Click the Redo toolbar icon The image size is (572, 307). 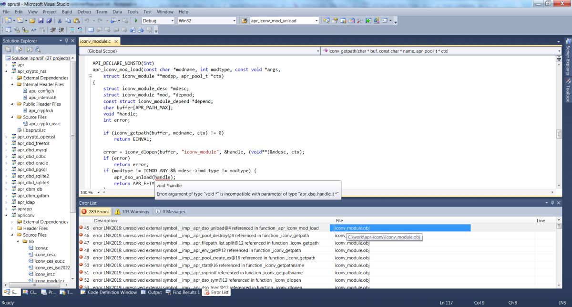(x=100, y=20)
